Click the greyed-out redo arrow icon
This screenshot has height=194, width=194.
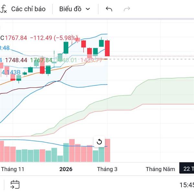click(127, 9)
